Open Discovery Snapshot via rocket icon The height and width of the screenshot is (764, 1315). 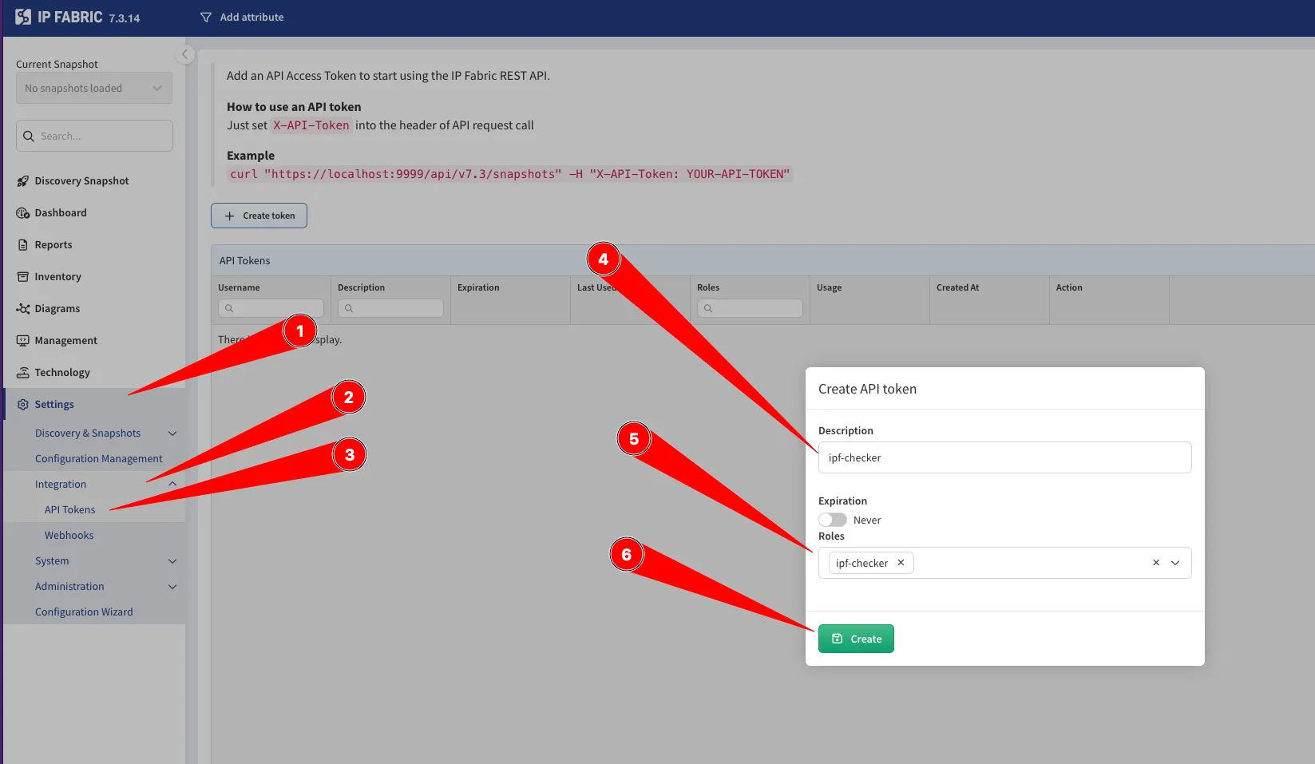tap(23, 181)
